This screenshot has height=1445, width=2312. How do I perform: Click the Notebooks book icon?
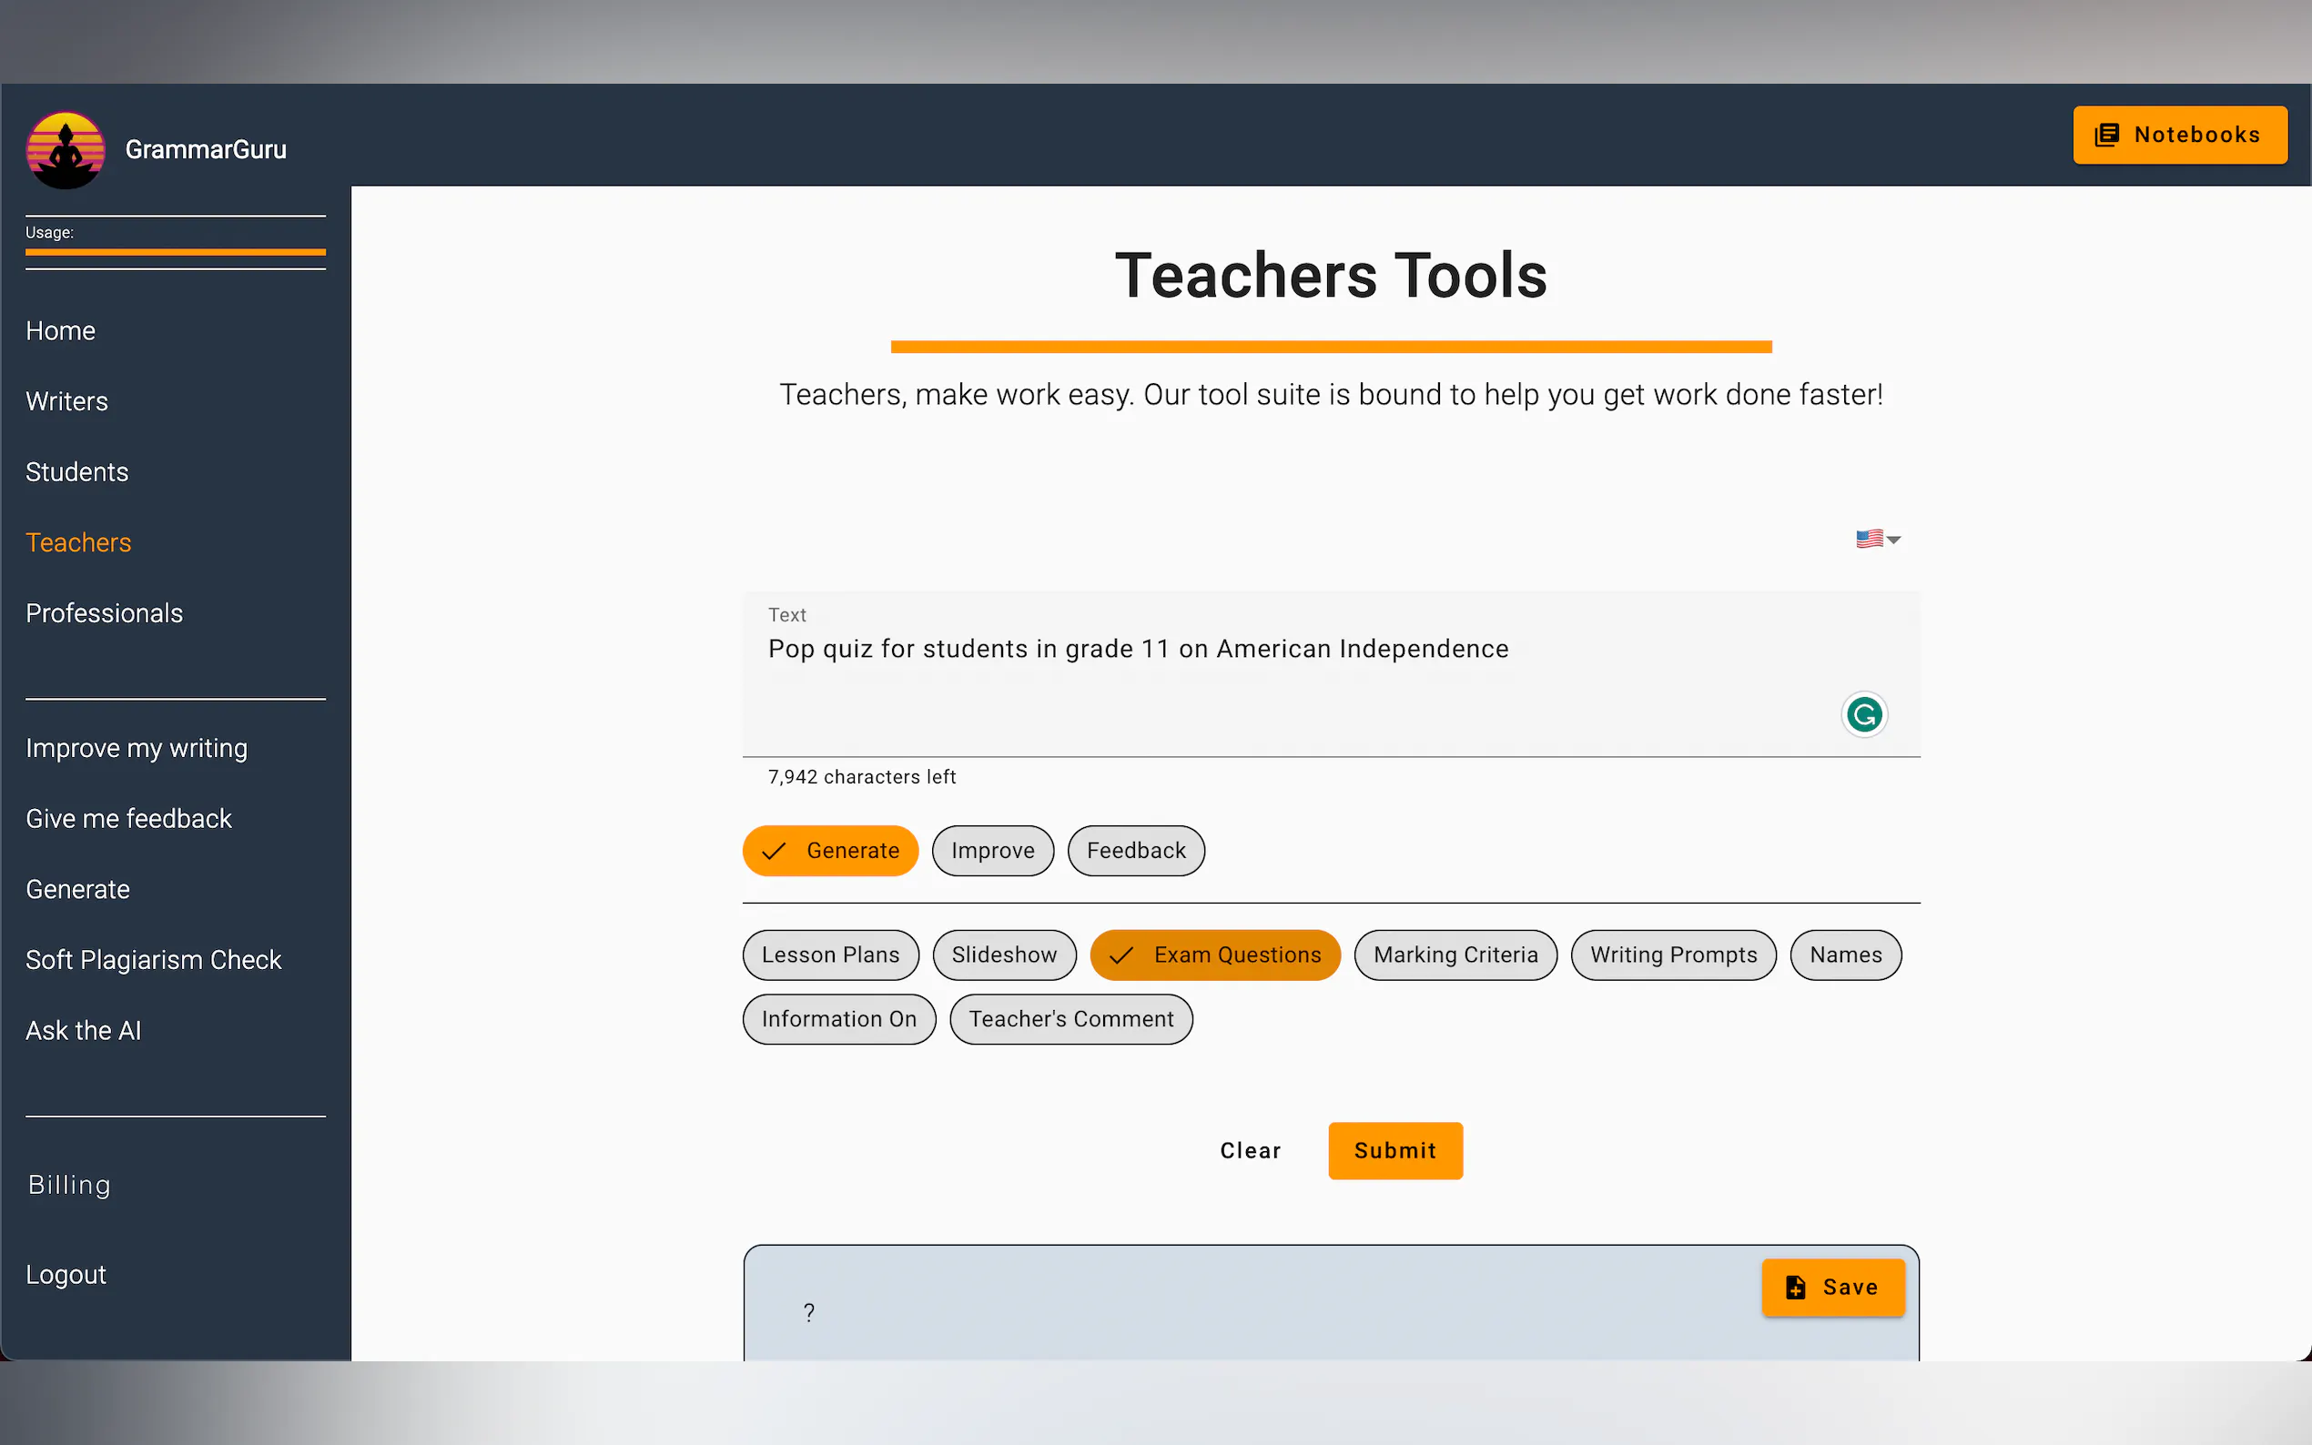2106,135
